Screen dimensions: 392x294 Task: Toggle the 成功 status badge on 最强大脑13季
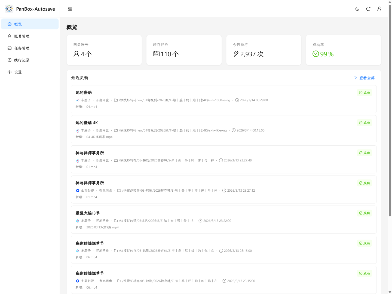364,213
